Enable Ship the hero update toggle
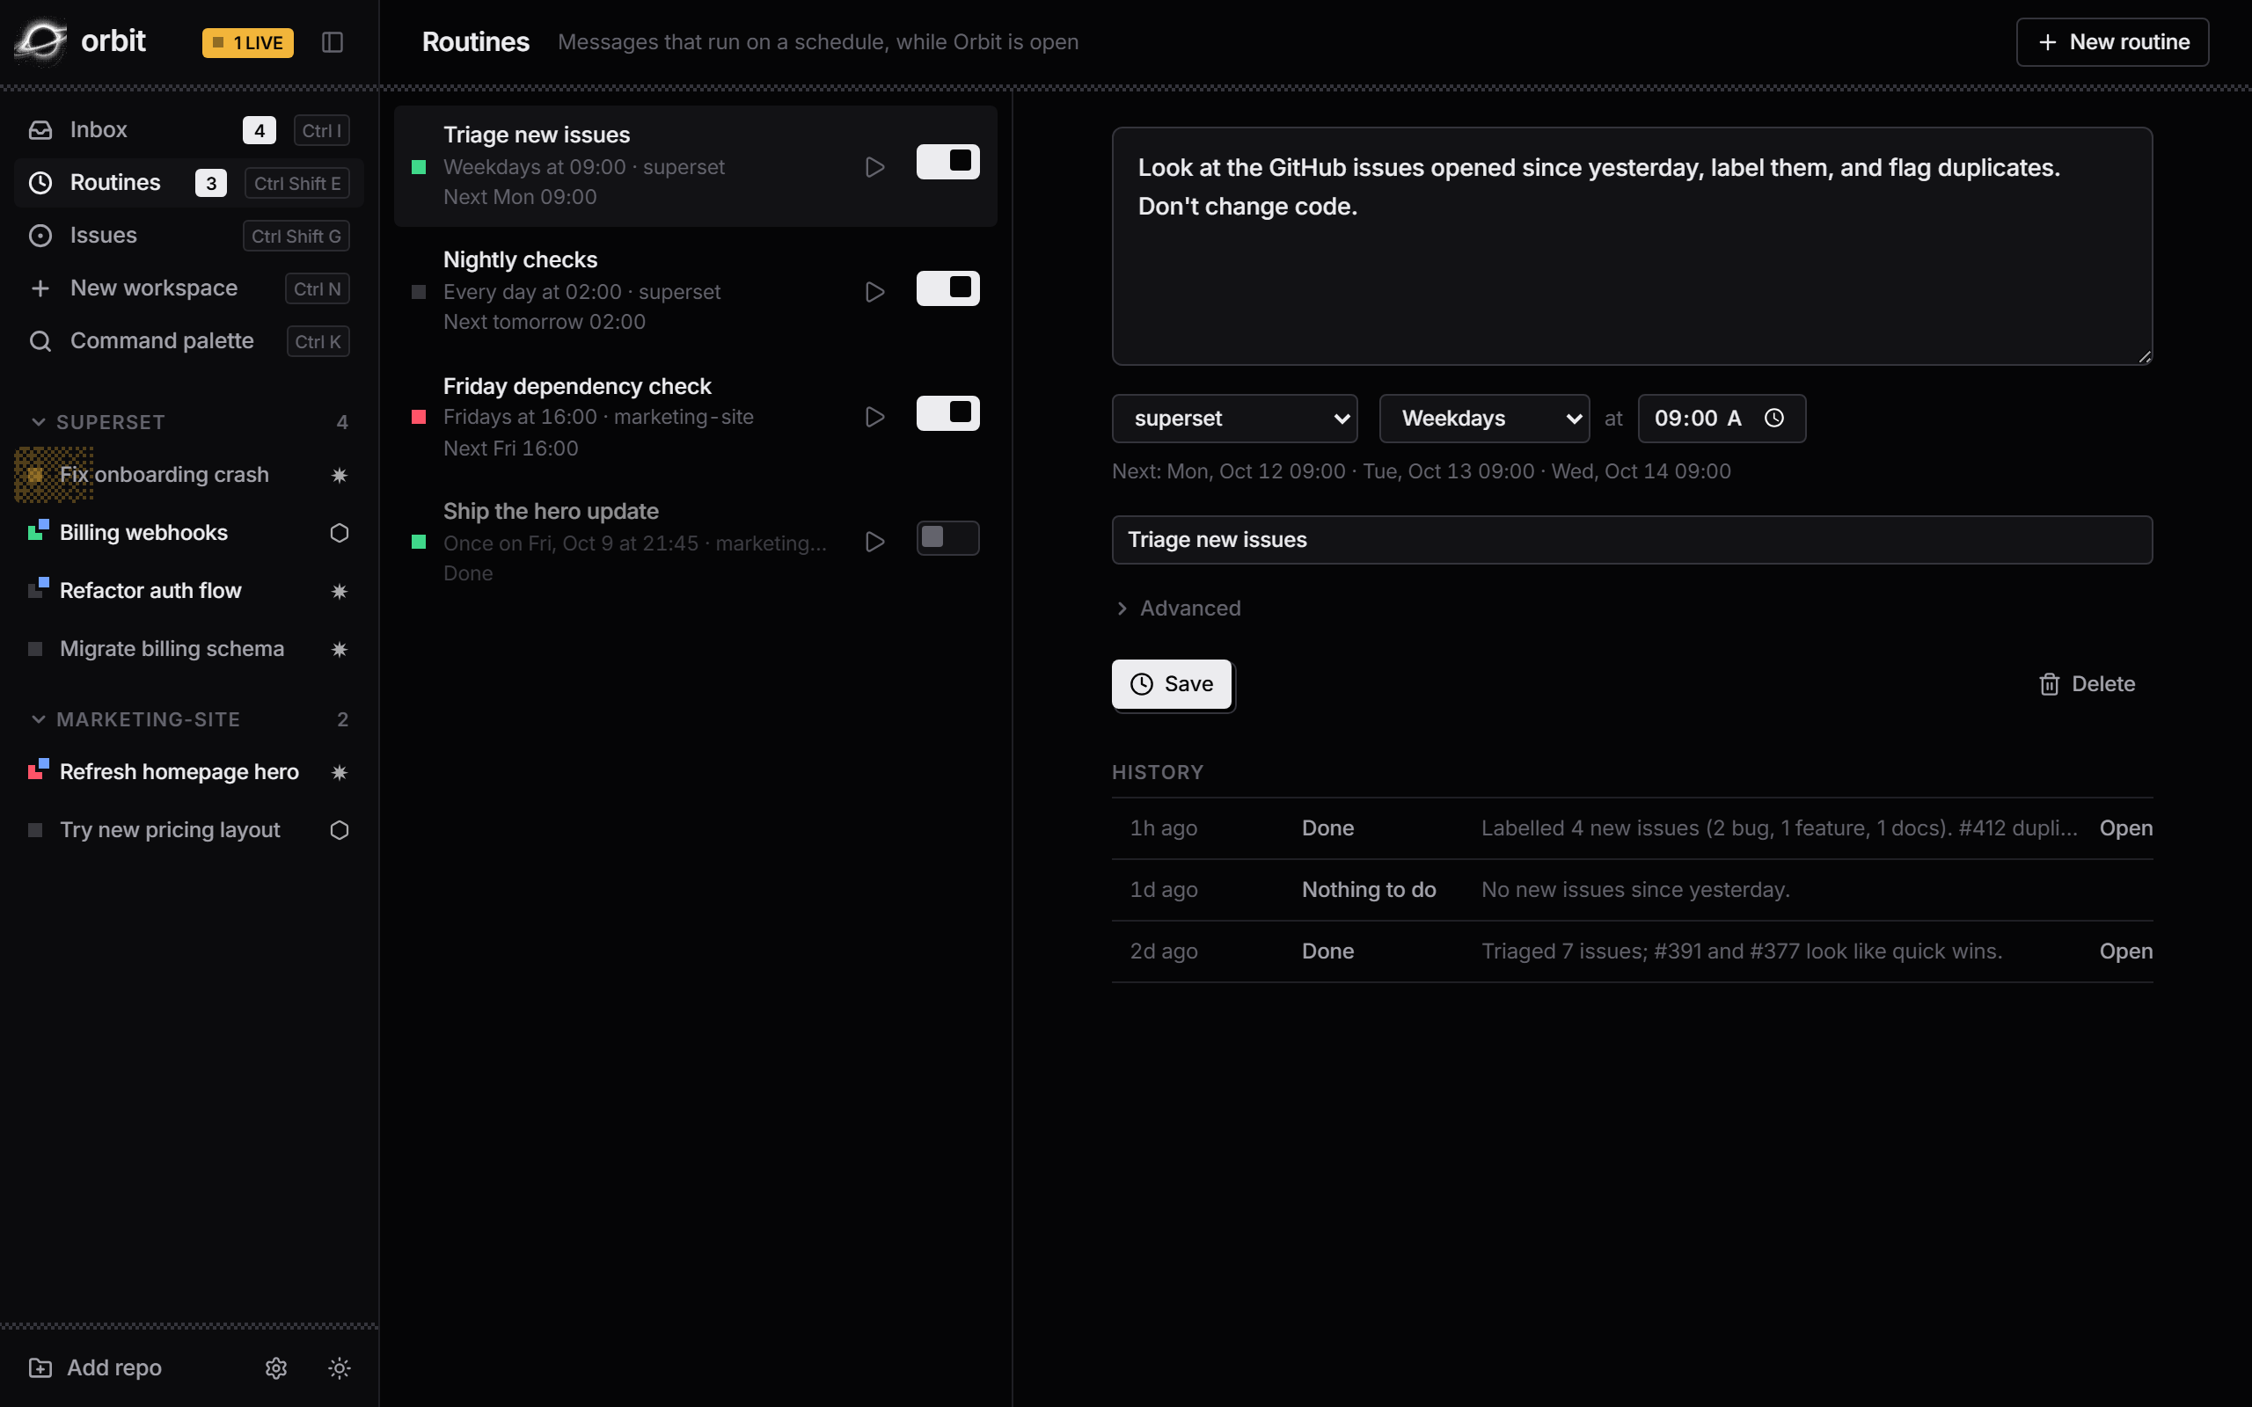This screenshot has width=2252, height=1407. point(947,538)
